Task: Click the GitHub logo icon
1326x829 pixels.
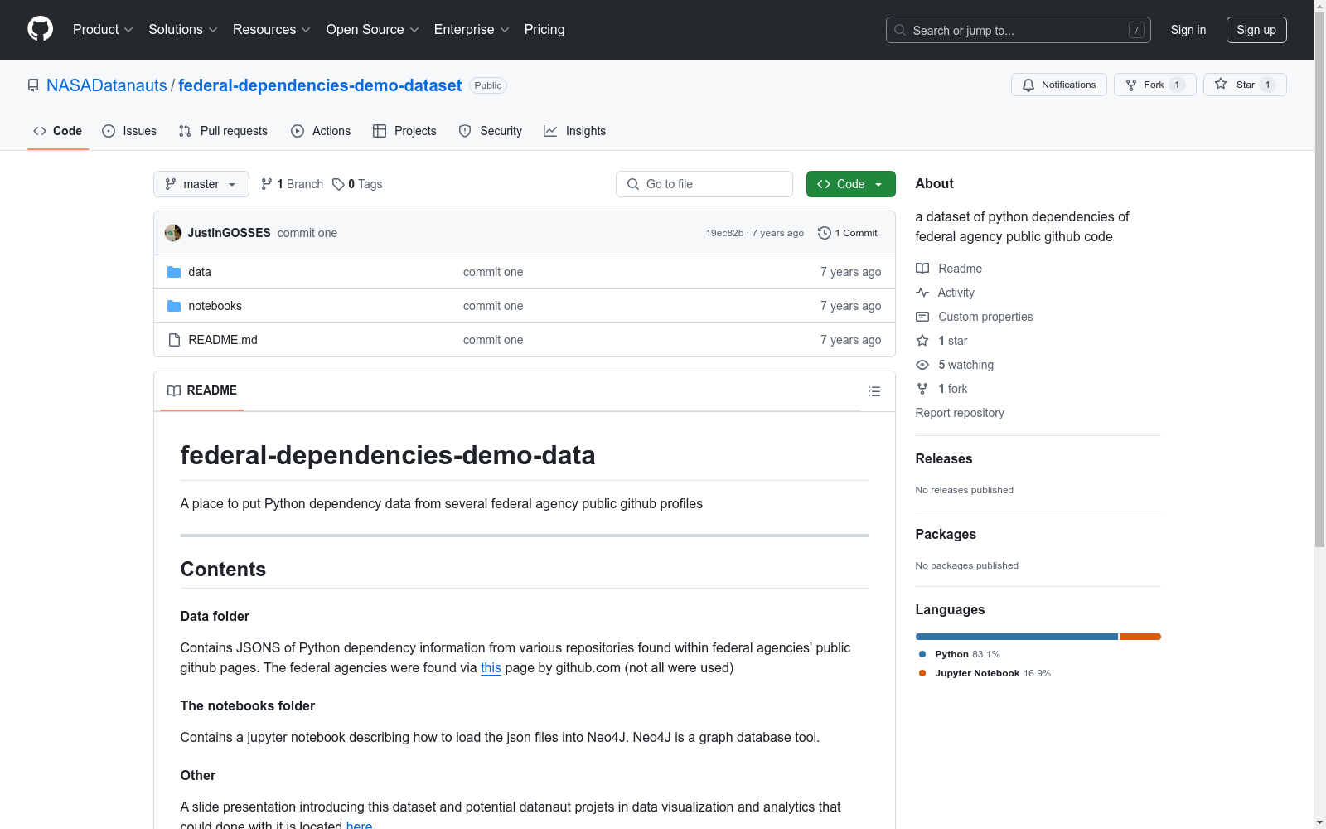Action: (40, 29)
